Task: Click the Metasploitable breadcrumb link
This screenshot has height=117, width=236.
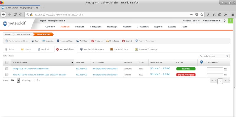Action: pos(24,34)
